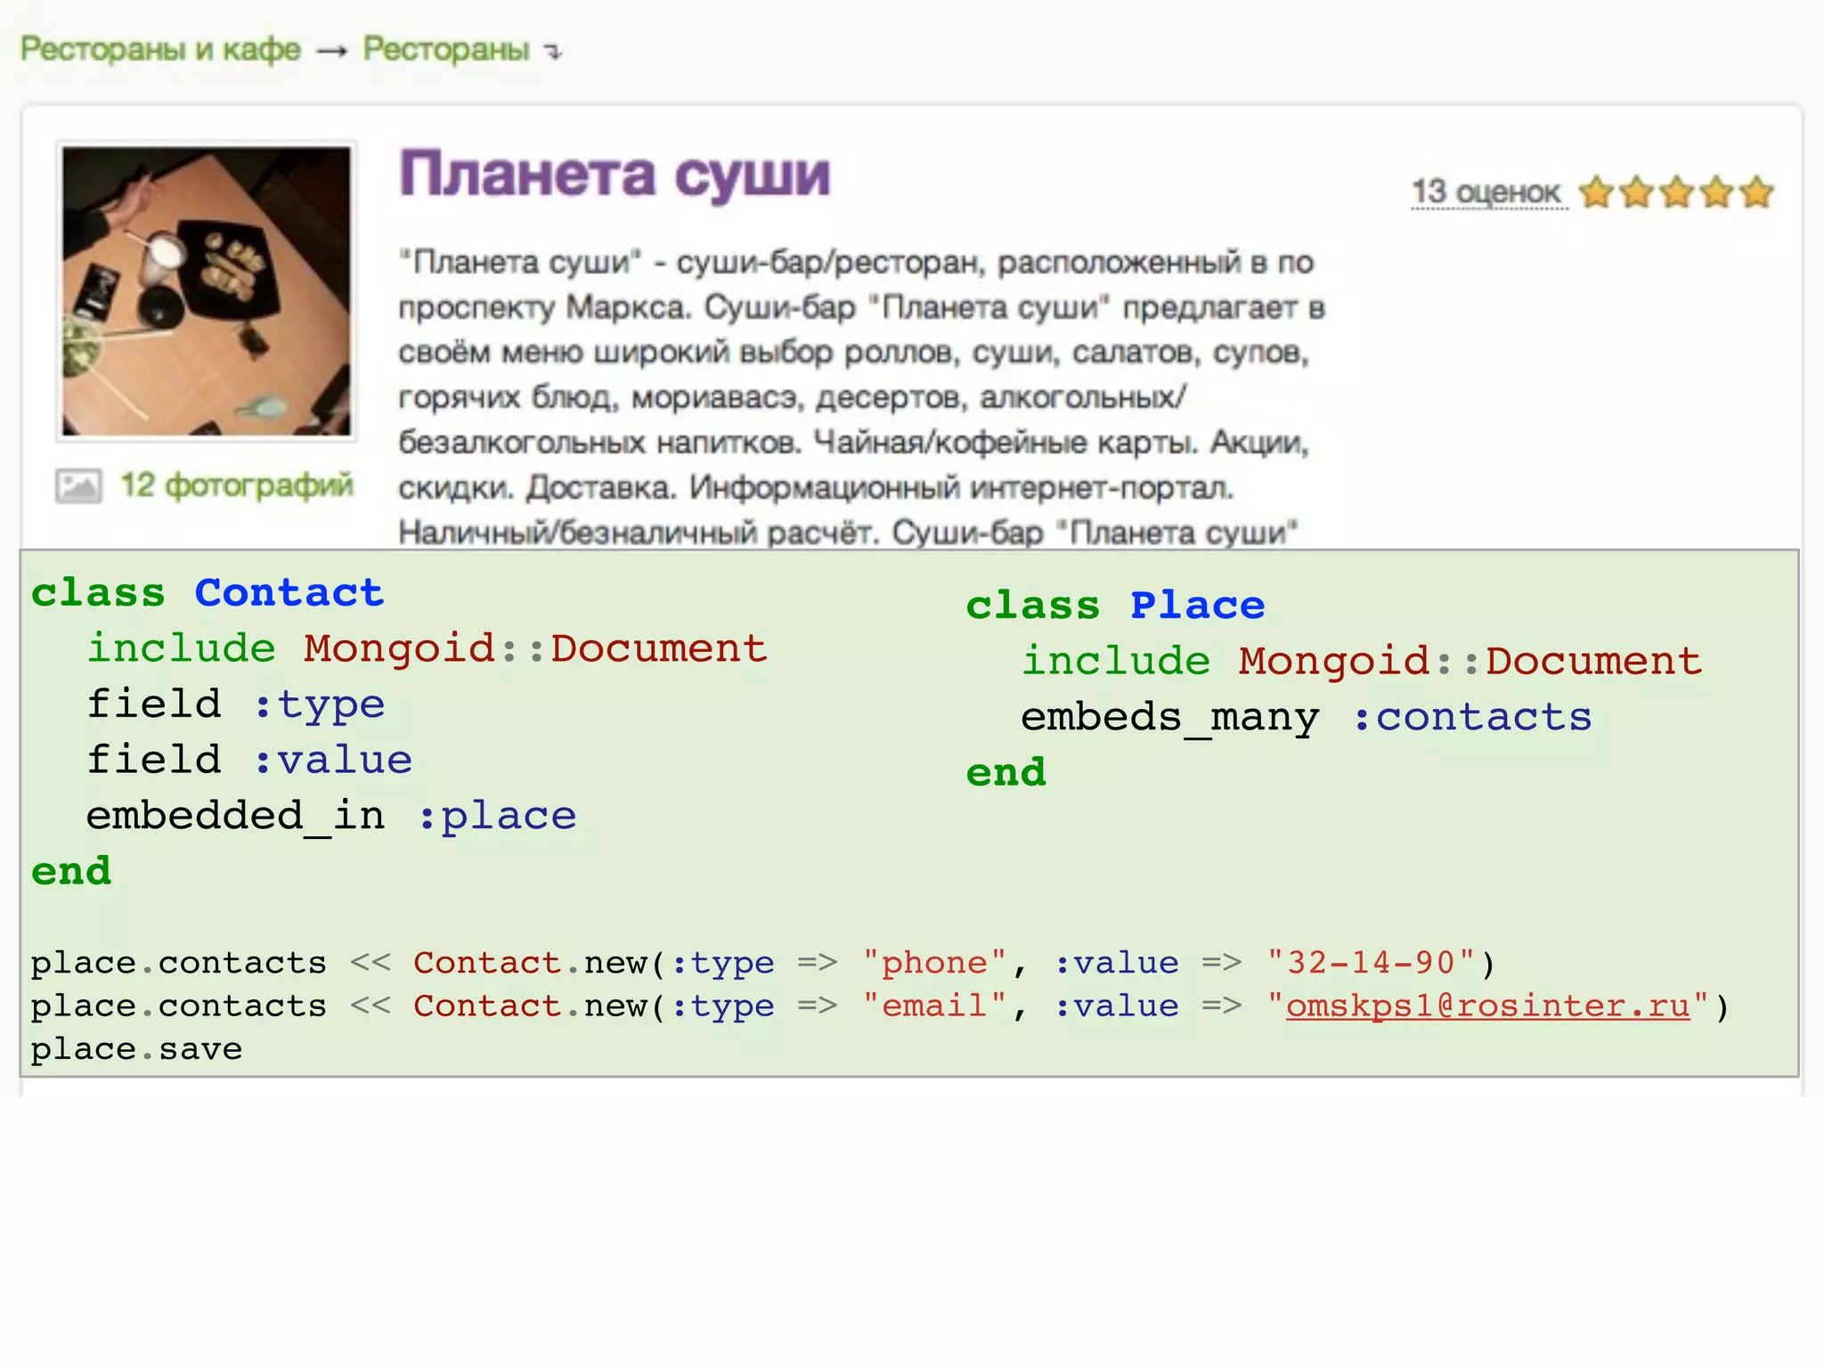Click the "Рестораны и кафе" breadcrumb link
This screenshot has height=1368, width=1824.
[160, 49]
